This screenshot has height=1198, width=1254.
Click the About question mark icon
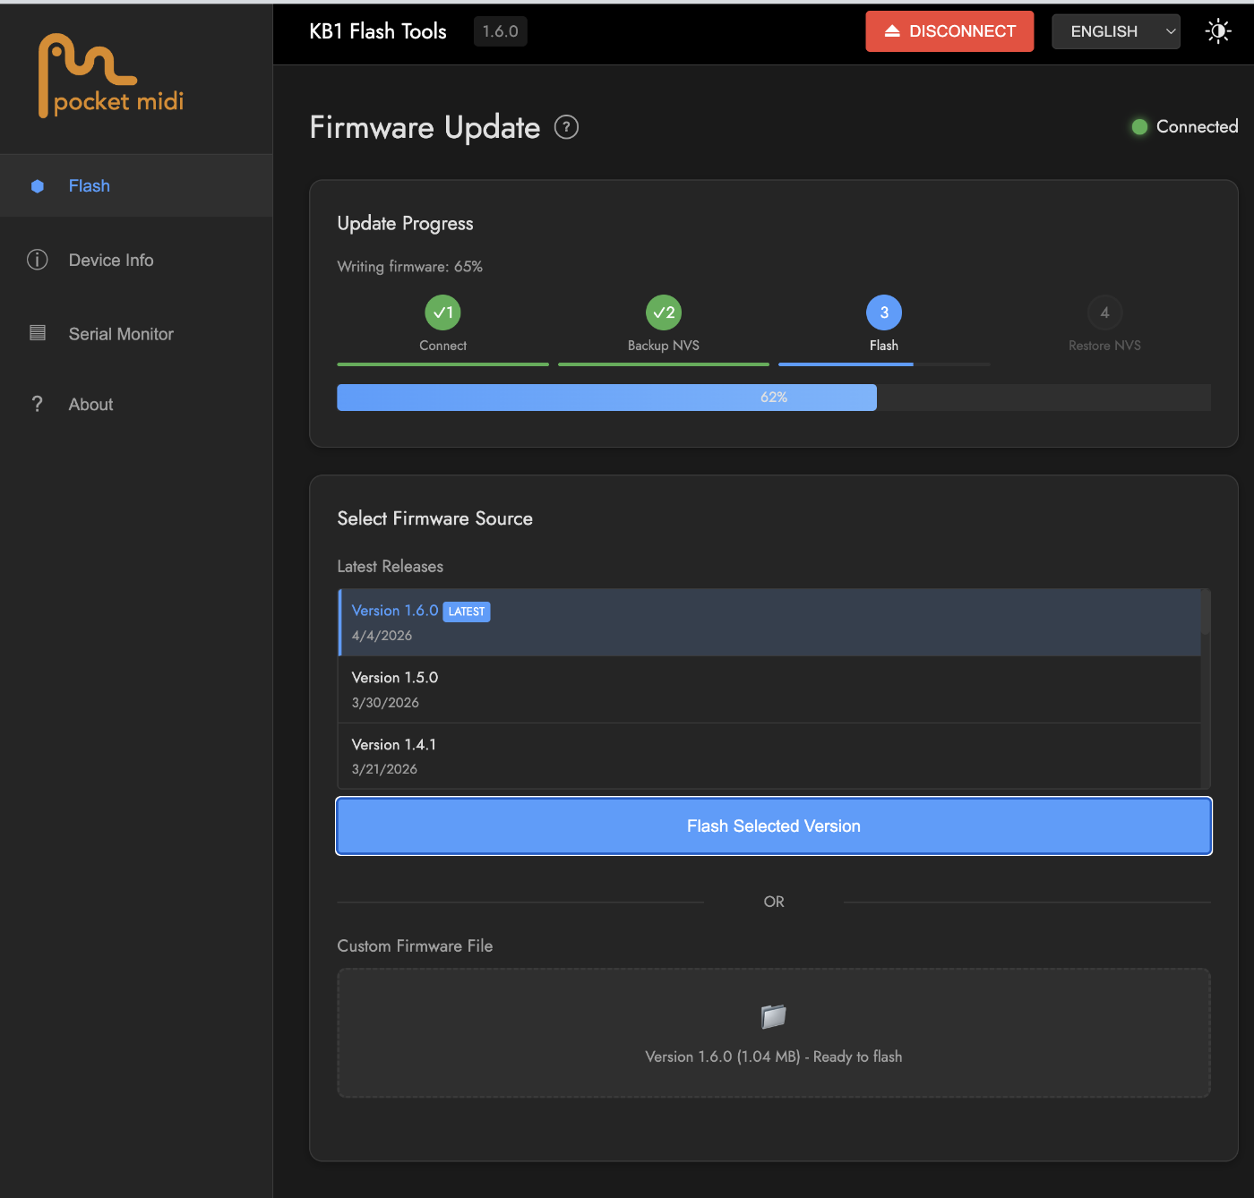[38, 405]
